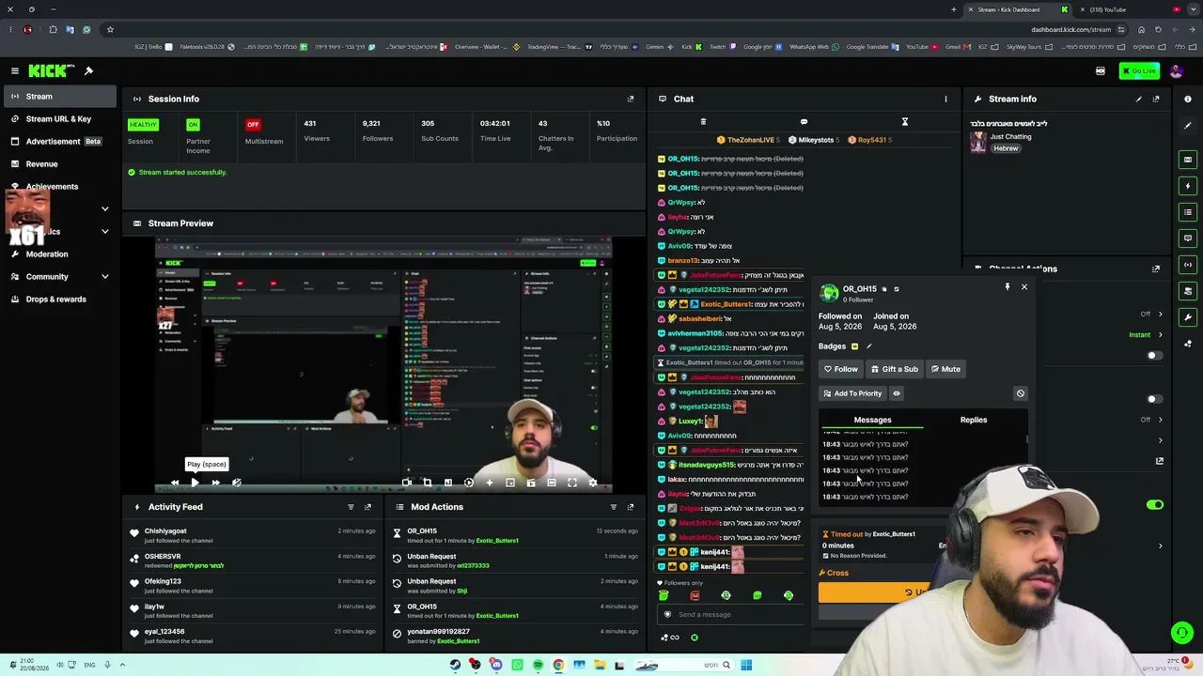1203x676 pixels.
Task: Switch to the Messages tab
Action: 872,421
